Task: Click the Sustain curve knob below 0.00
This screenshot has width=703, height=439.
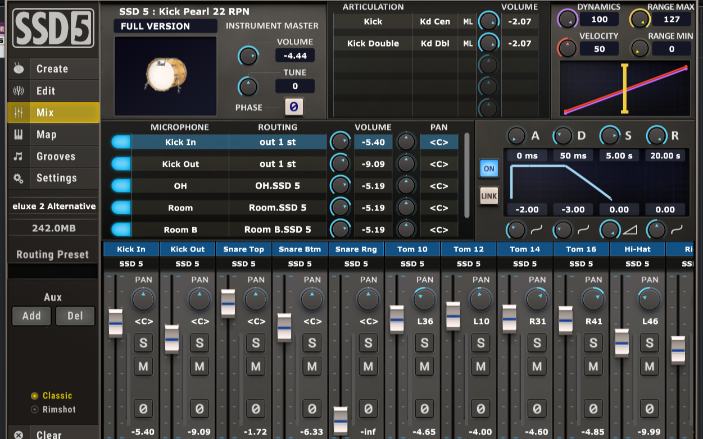Action: click(609, 230)
